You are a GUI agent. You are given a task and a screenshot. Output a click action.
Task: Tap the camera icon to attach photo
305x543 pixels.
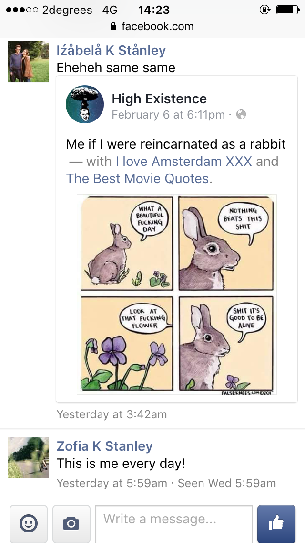pyautogui.click(x=71, y=524)
